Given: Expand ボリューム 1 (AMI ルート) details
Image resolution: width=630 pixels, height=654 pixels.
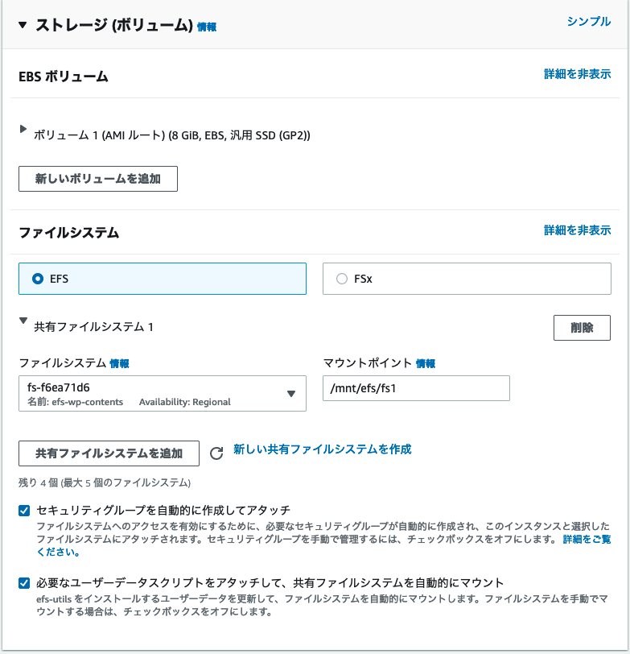Looking at the screenshot, I should 23,129.
